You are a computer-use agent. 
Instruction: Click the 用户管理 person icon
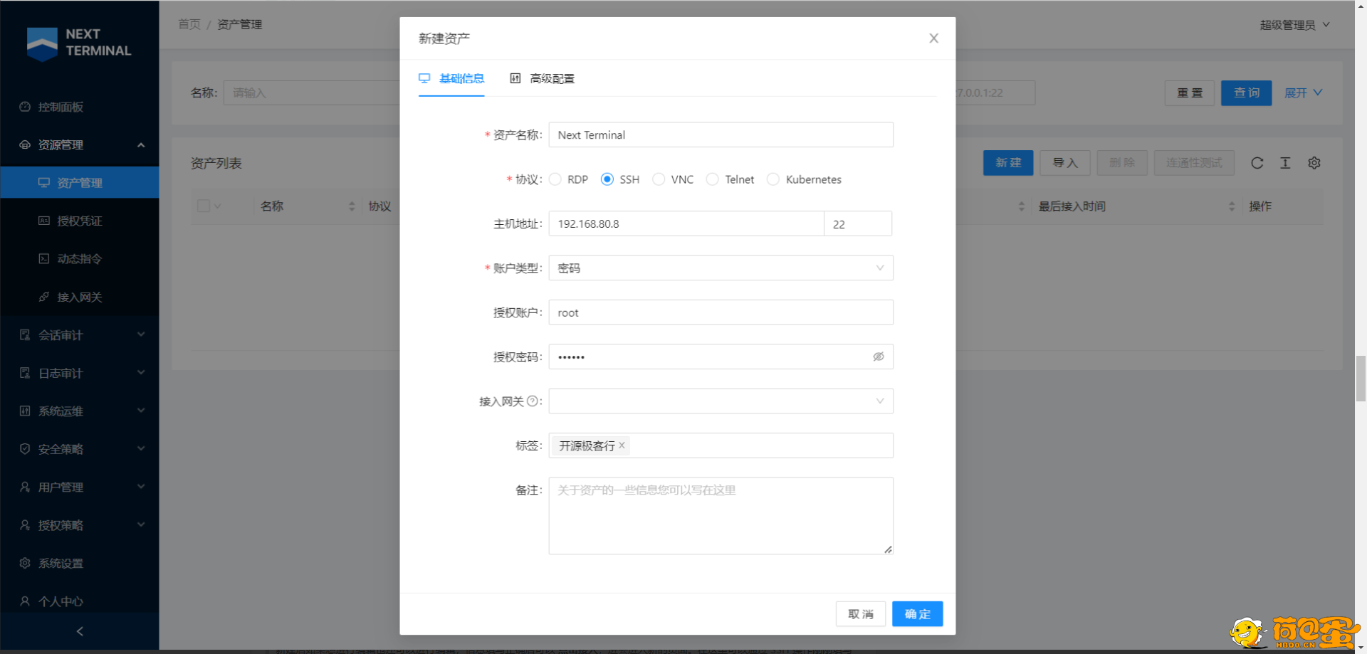pyautogui.click(x=25, y=487)
